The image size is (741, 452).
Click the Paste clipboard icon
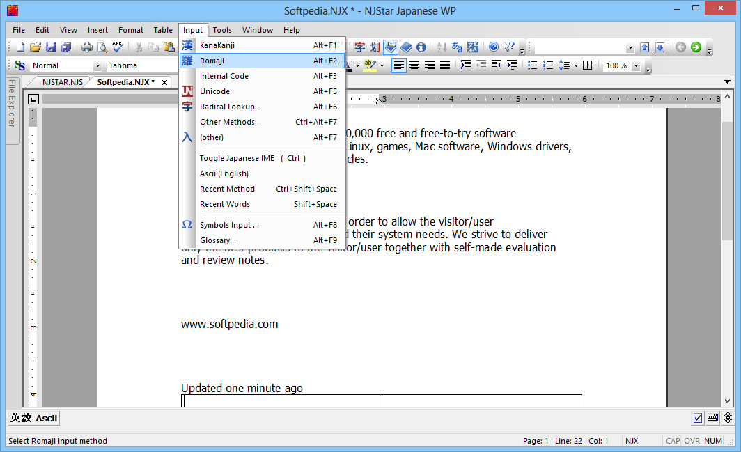click(169, 47)
